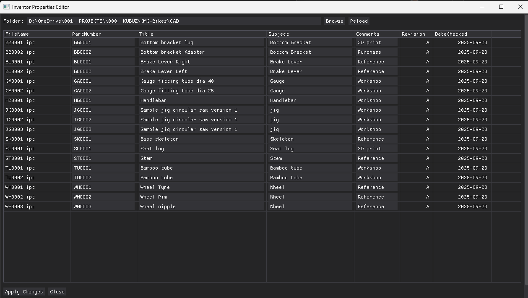Edit part number field BL0001
528x298 pixels.
(103, 62)
